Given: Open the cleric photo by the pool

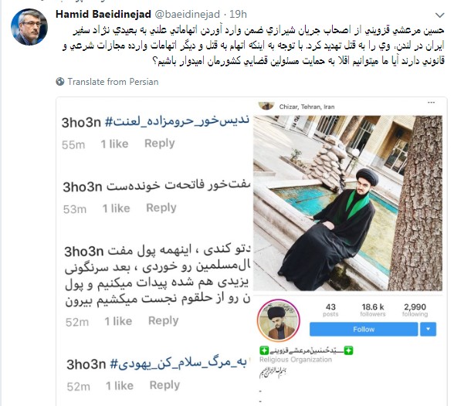Looking at the screenshot, I should point(347,203).
